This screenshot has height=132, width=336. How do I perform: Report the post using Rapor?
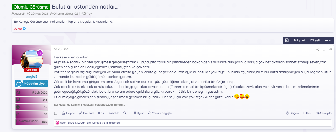(68, 113)
